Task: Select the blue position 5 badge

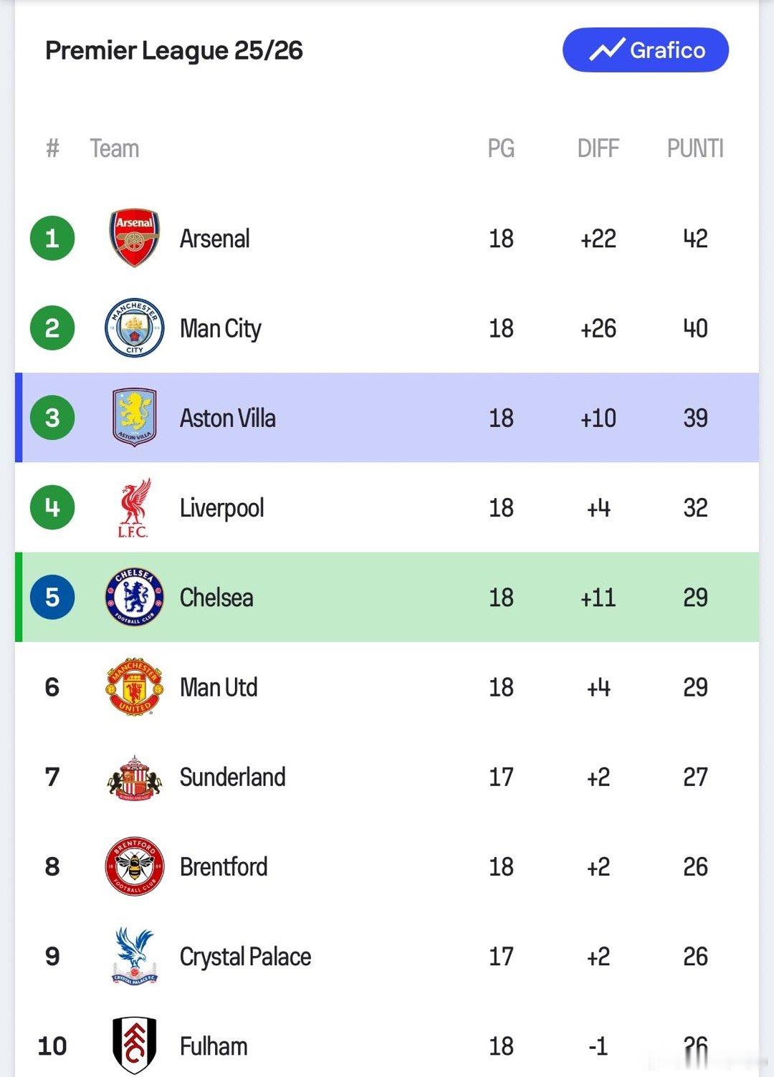Action: click(52, 597)
